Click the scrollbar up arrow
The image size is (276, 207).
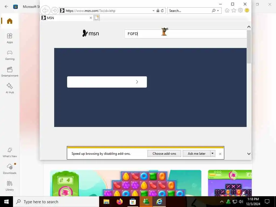249,27
